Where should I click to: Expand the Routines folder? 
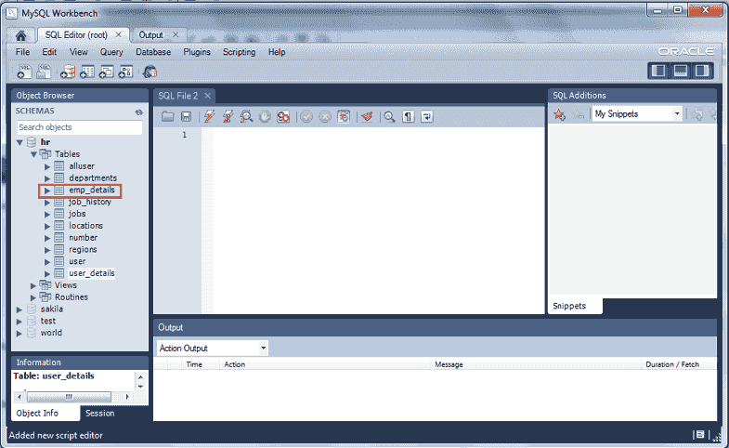click(33, 297)
